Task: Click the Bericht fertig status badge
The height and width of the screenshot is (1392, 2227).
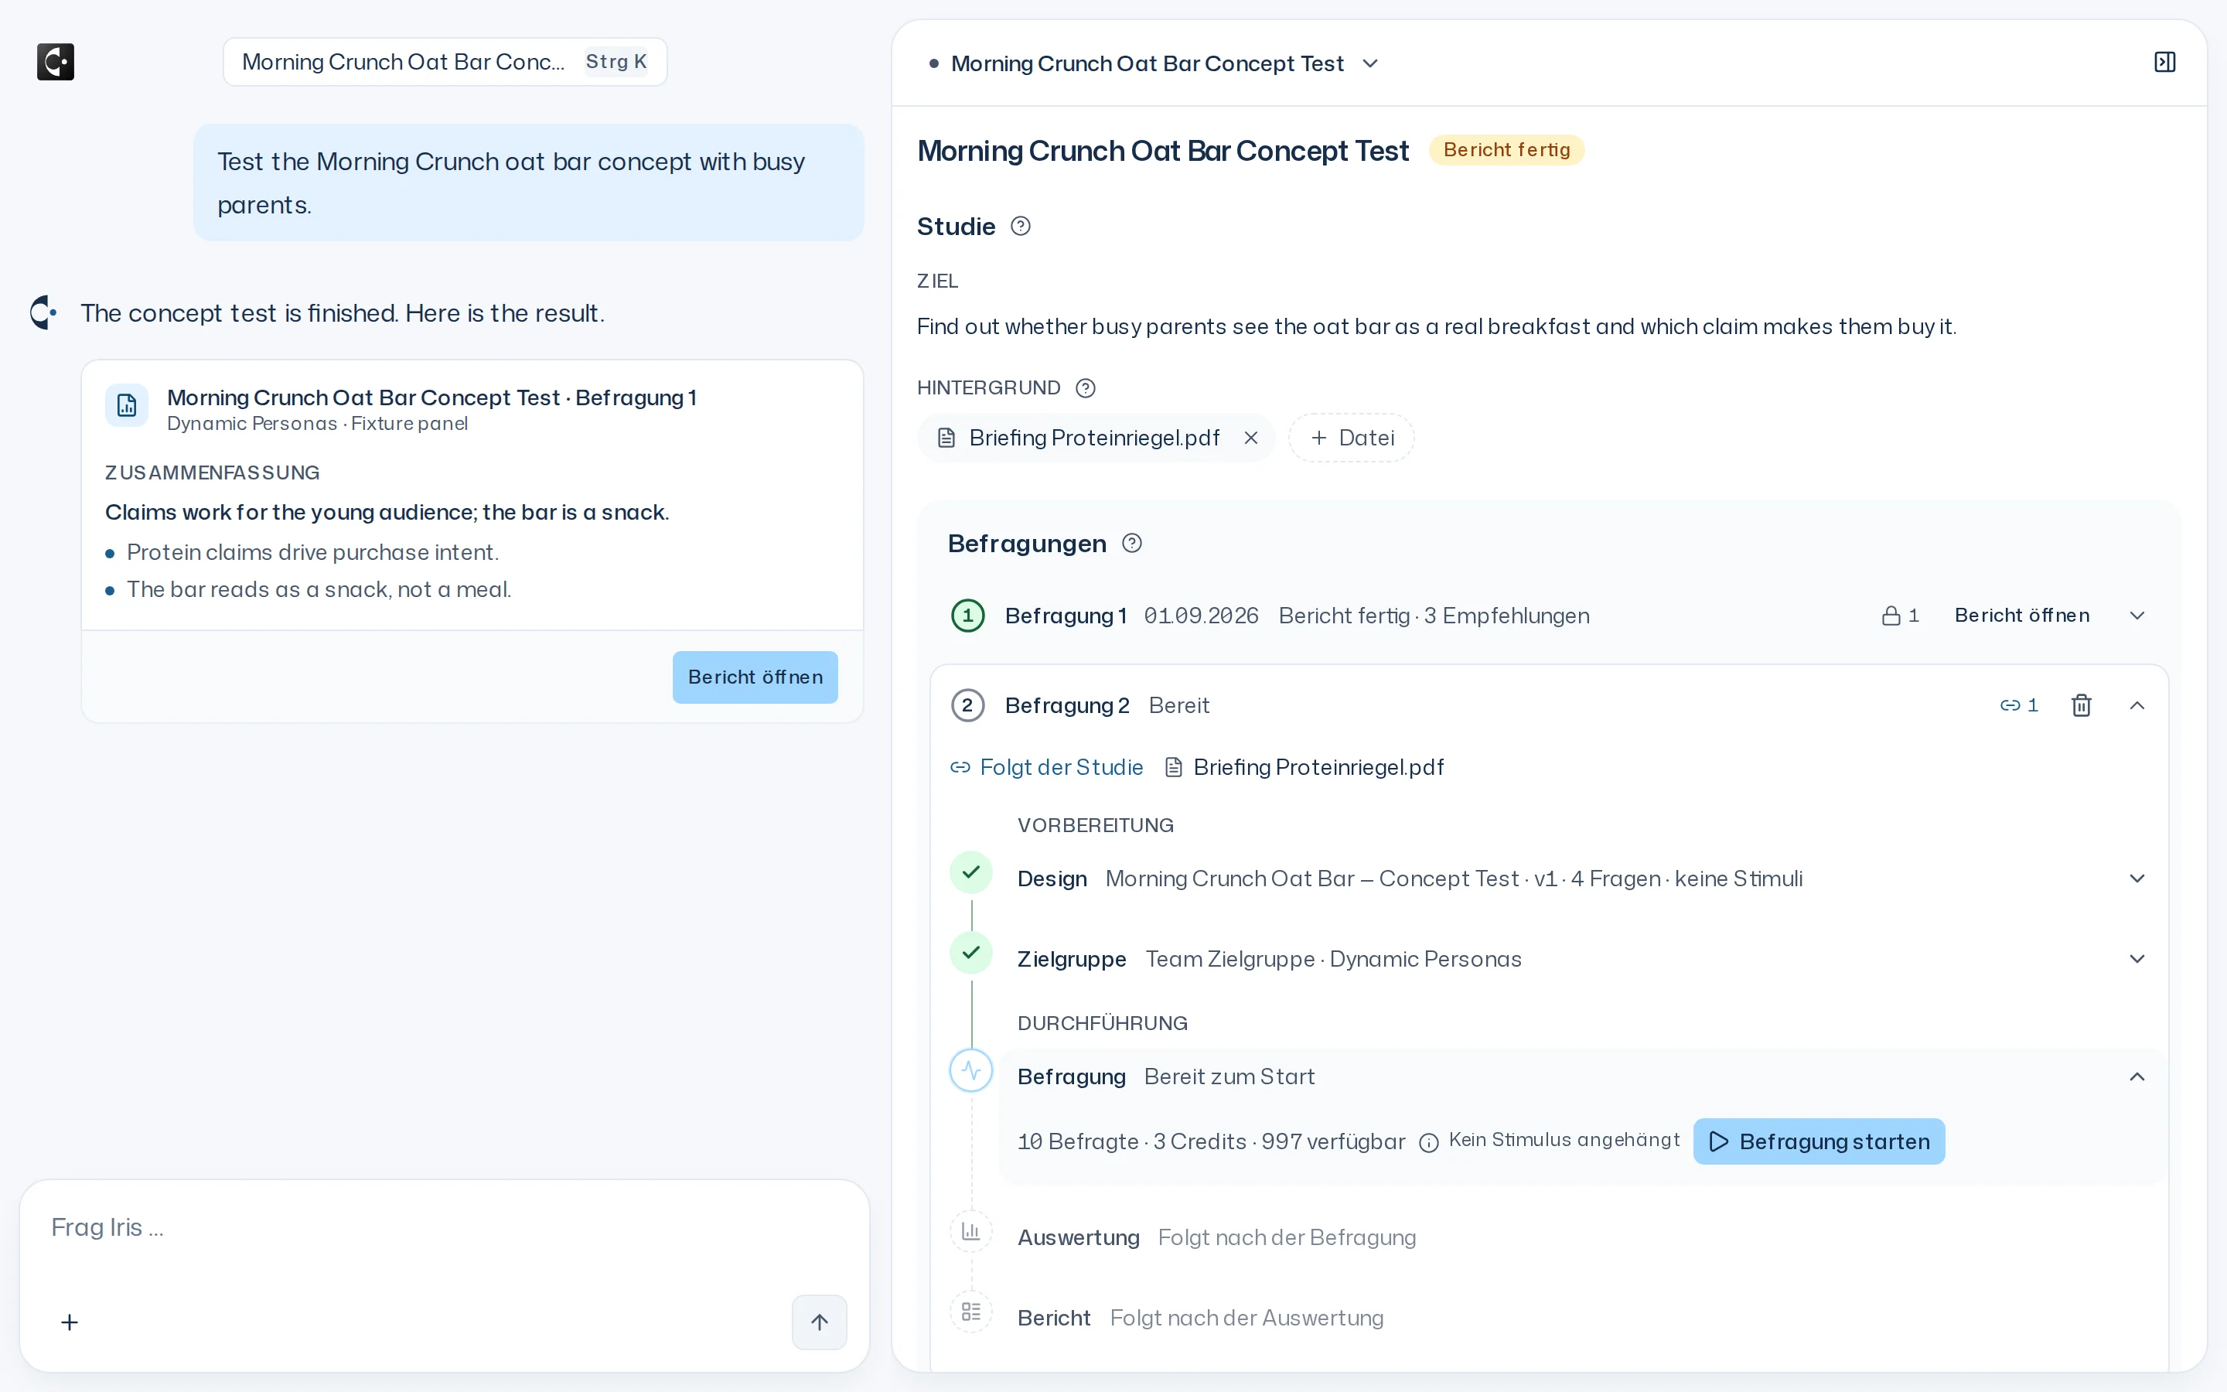Action: coord(1506,150)
